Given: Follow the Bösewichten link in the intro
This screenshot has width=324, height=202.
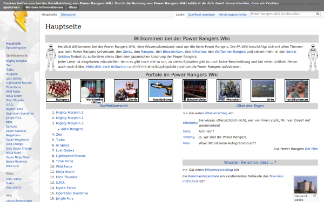Looking at the screenshot, I should click(173, 52).
